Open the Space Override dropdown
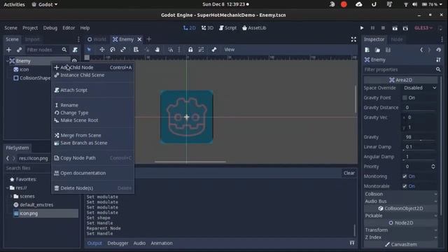The width and height of the screenshot is (448, 252). pos(420,87)
